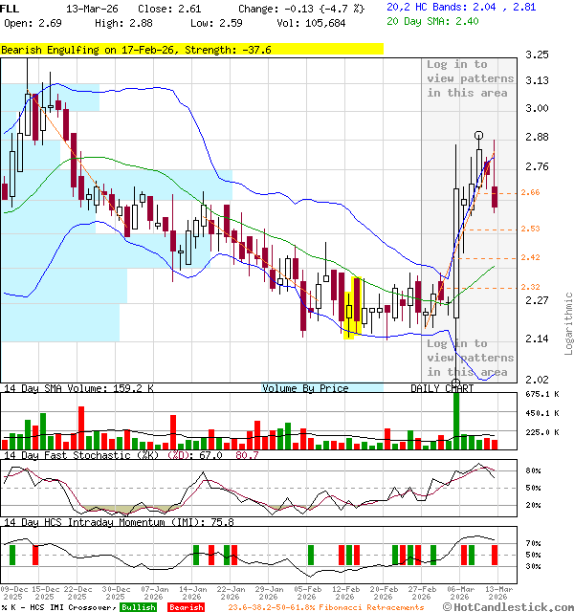This screenshot has height=612, width=574.
Task: Click the DAILY CHART label
Action: click(x=442, y=388)
